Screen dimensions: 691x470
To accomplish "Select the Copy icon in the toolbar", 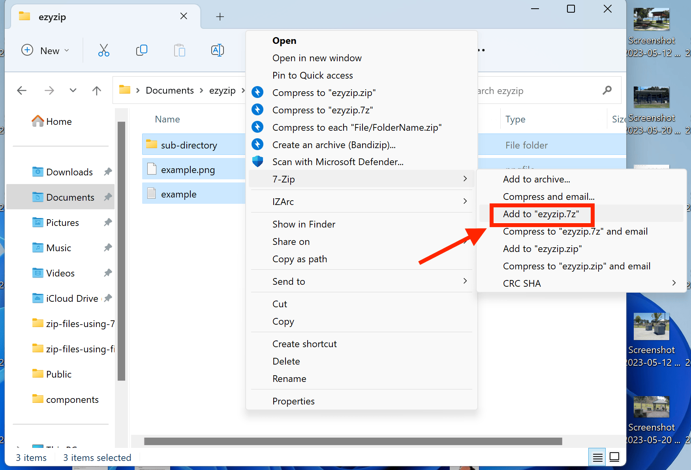I will 141,50.
